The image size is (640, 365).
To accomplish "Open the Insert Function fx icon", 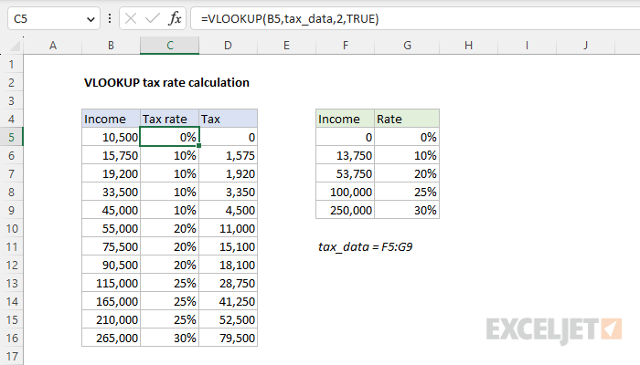I will point(175,19).
